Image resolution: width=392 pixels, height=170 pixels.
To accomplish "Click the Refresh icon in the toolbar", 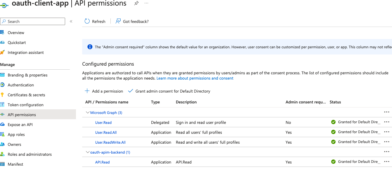I will [x=87, y=21].
